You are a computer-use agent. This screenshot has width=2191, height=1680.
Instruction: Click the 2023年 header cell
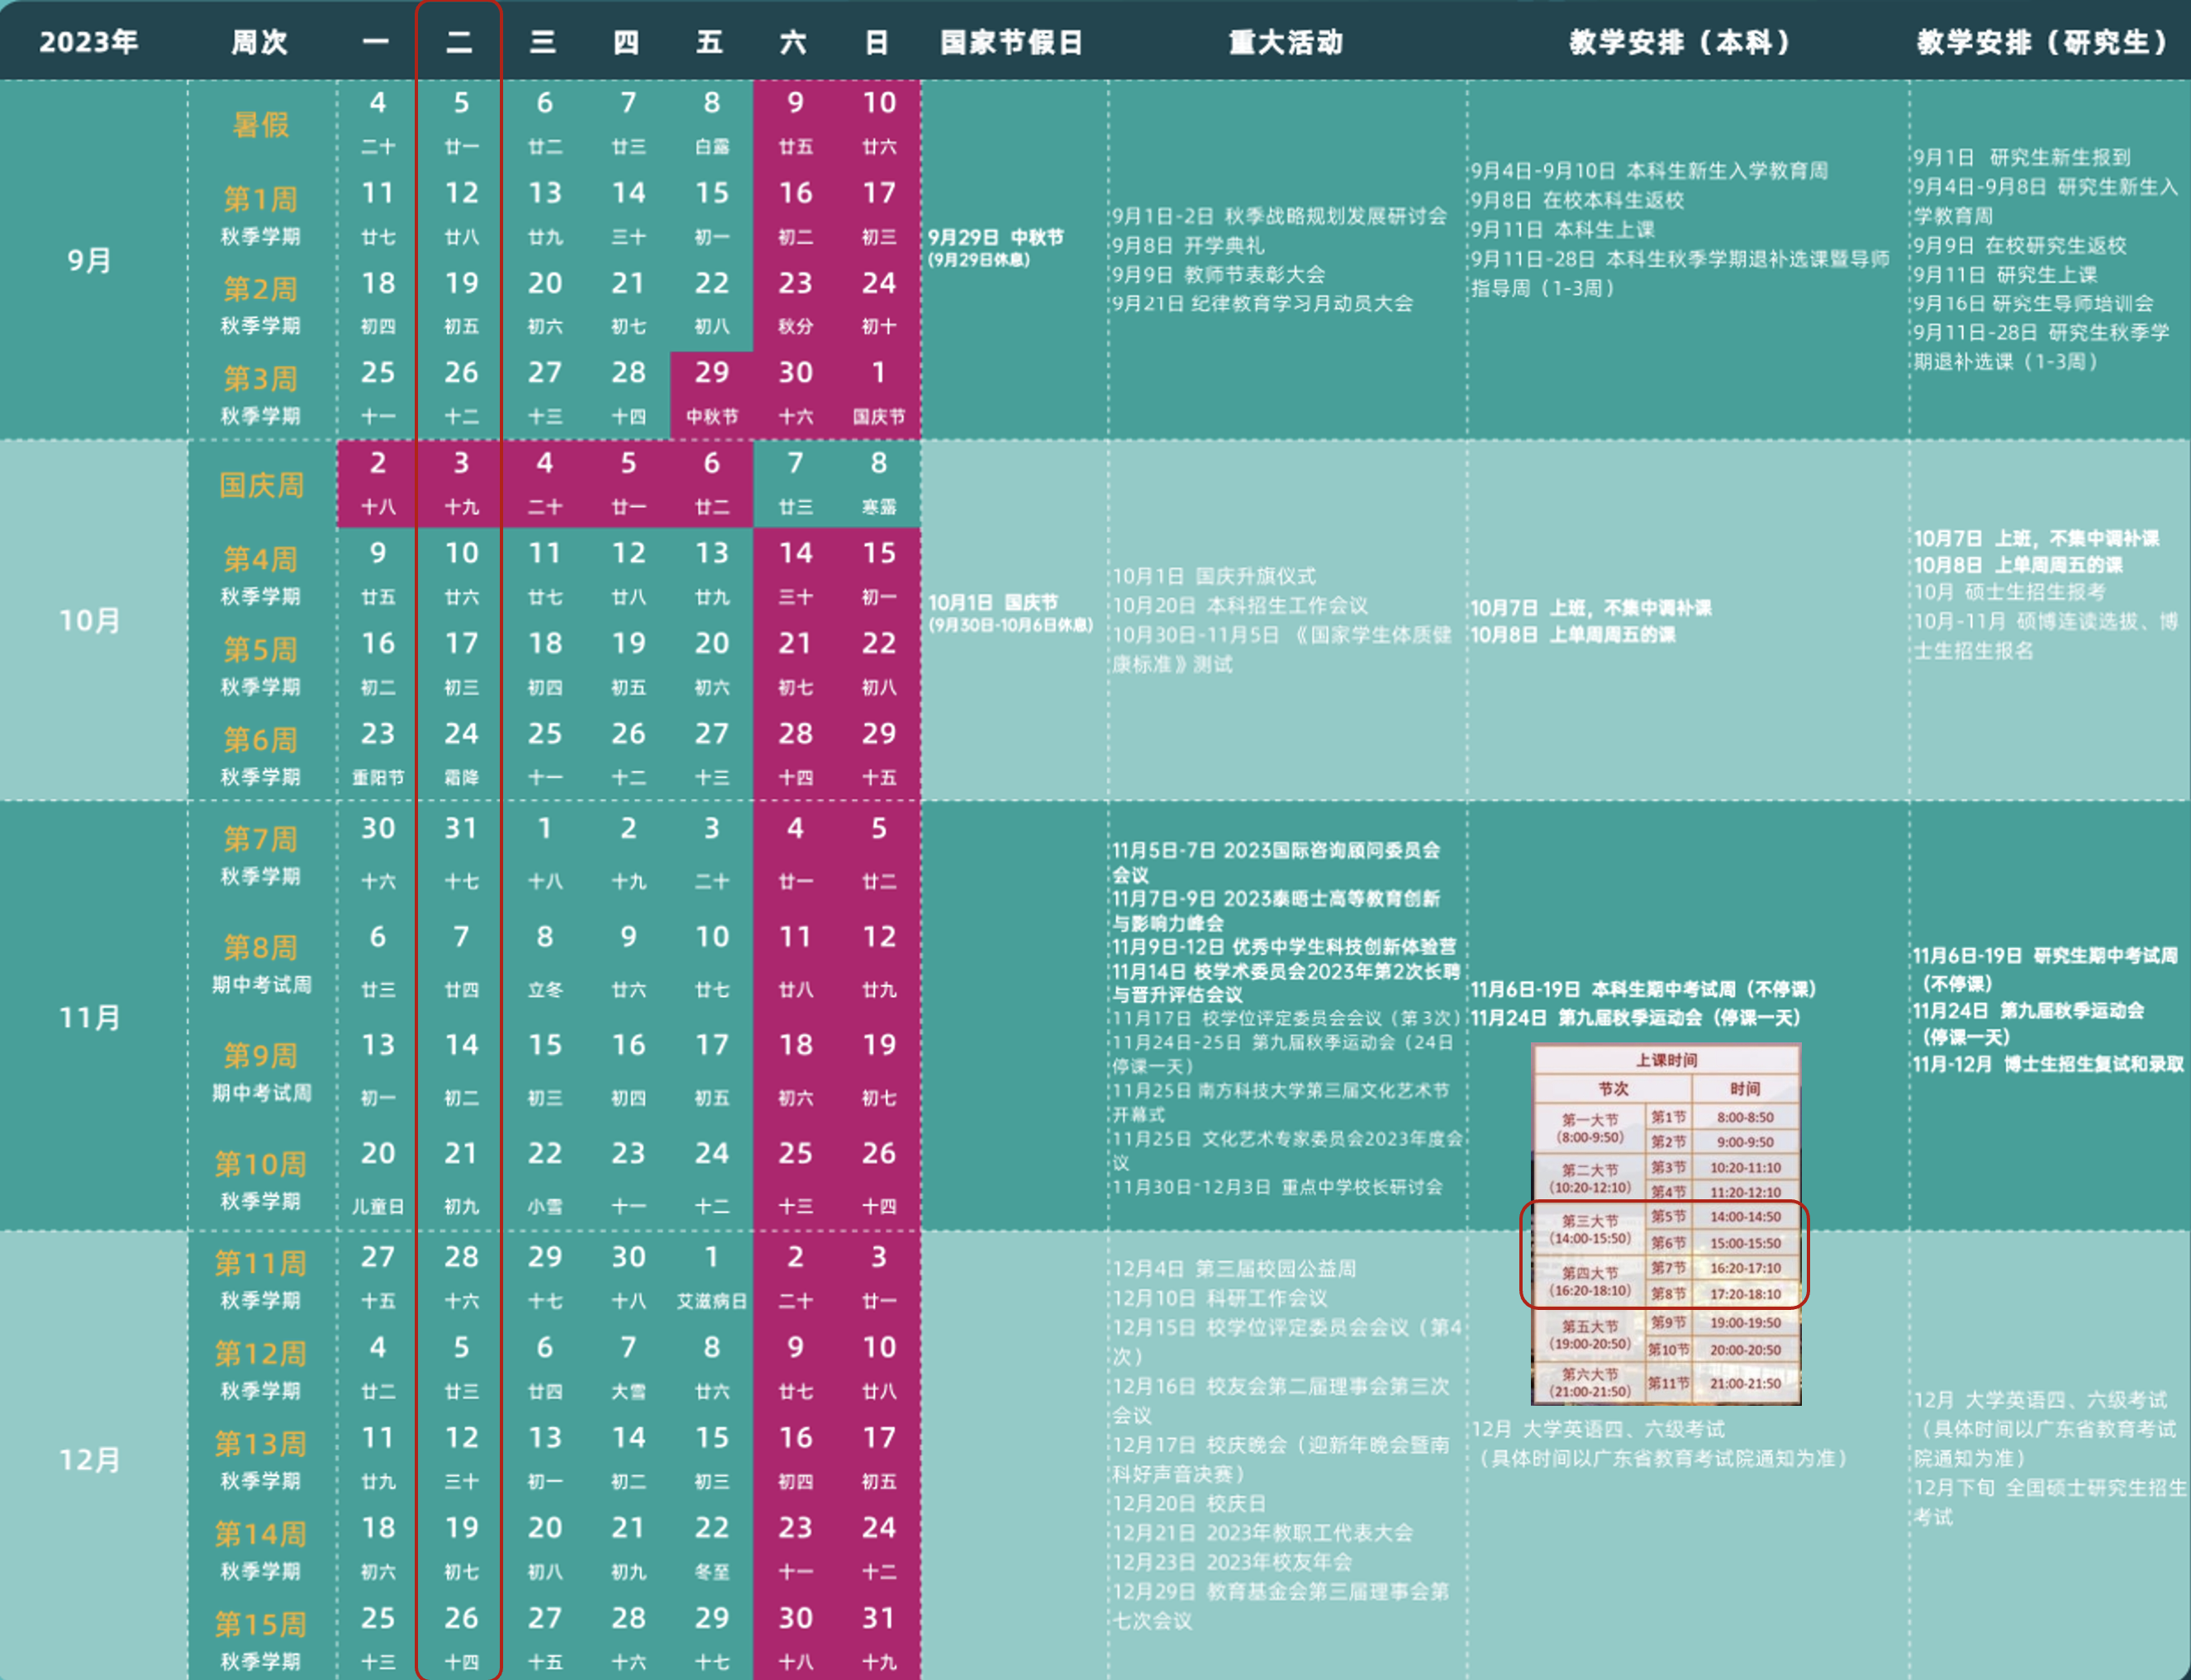[89, 42]
